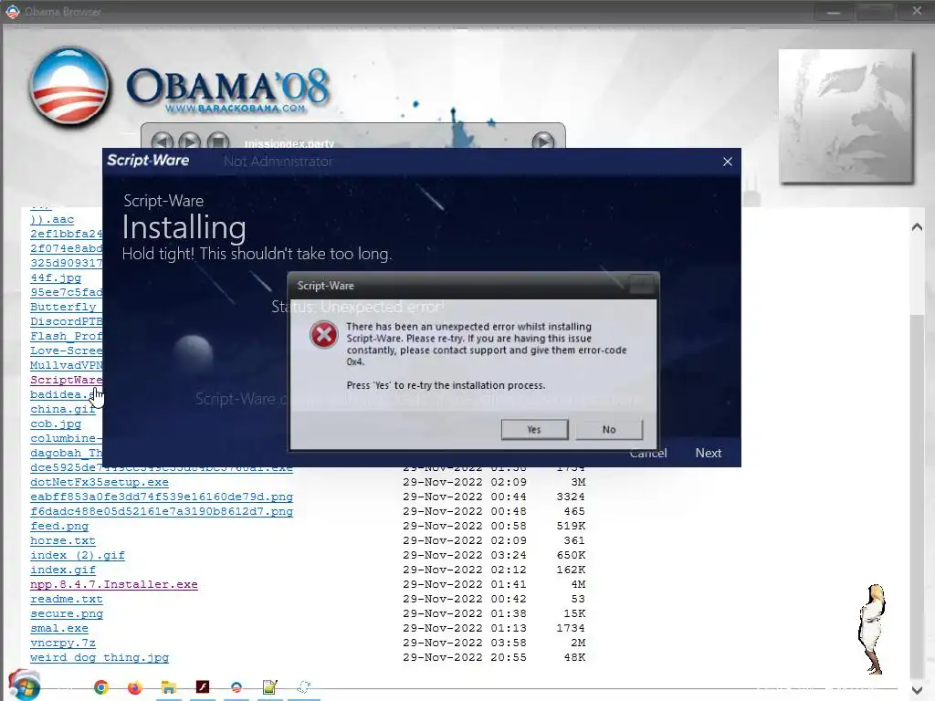Viewport: 935px width, 701px height.
Task: Open Google Chrome from the taskbar
Action: [101, 687]
